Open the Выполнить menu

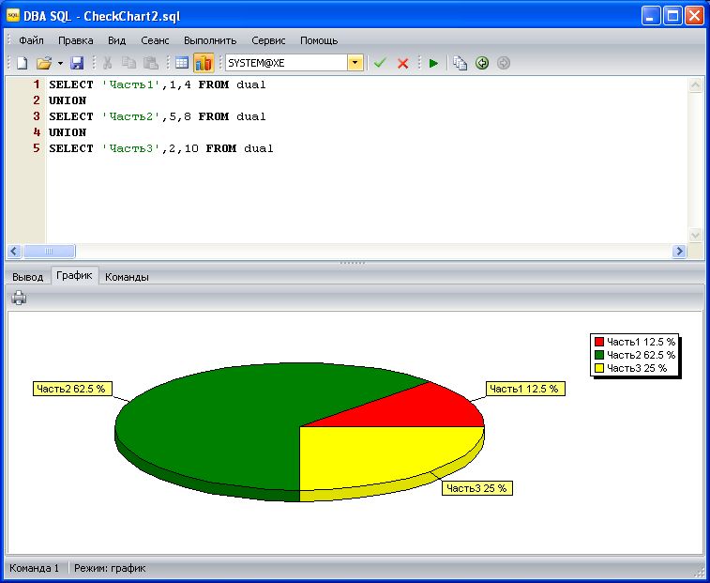210,40
